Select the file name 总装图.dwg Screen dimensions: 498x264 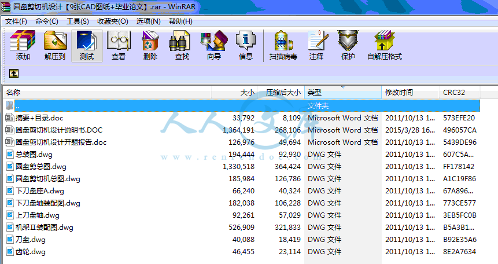click(x=34, y=154)
